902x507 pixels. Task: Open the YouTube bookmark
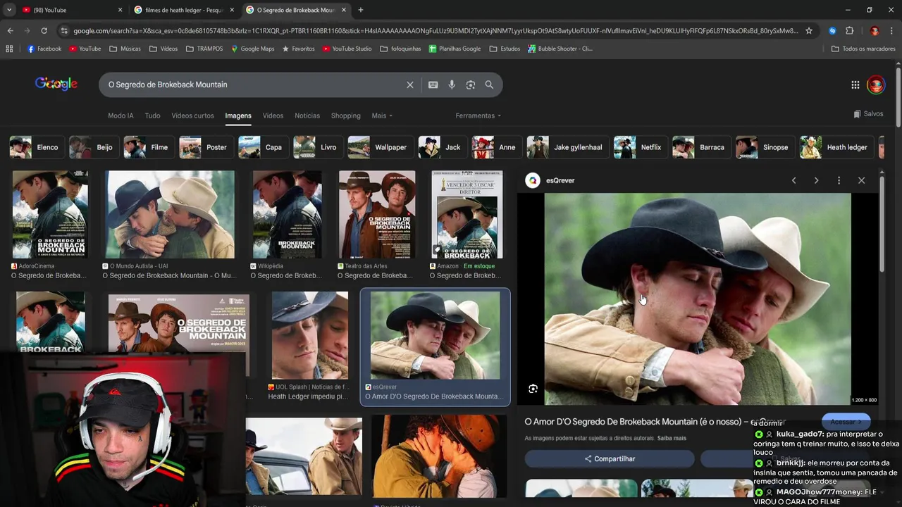[85, 49]
